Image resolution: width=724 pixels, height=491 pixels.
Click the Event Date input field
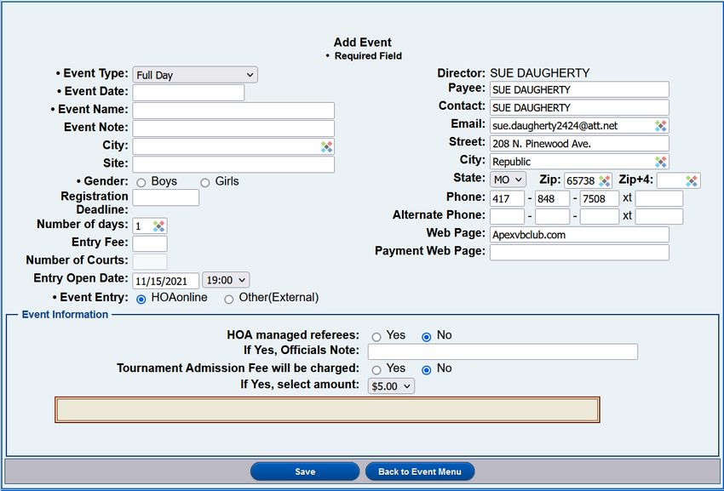188,92
